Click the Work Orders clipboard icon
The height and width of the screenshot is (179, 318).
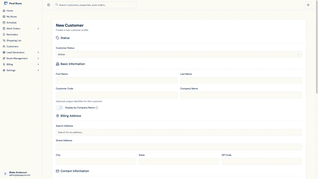click(4, 29)
